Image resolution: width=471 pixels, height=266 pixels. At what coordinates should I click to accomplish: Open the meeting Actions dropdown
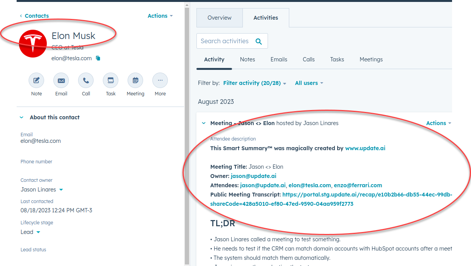point(439,123)
